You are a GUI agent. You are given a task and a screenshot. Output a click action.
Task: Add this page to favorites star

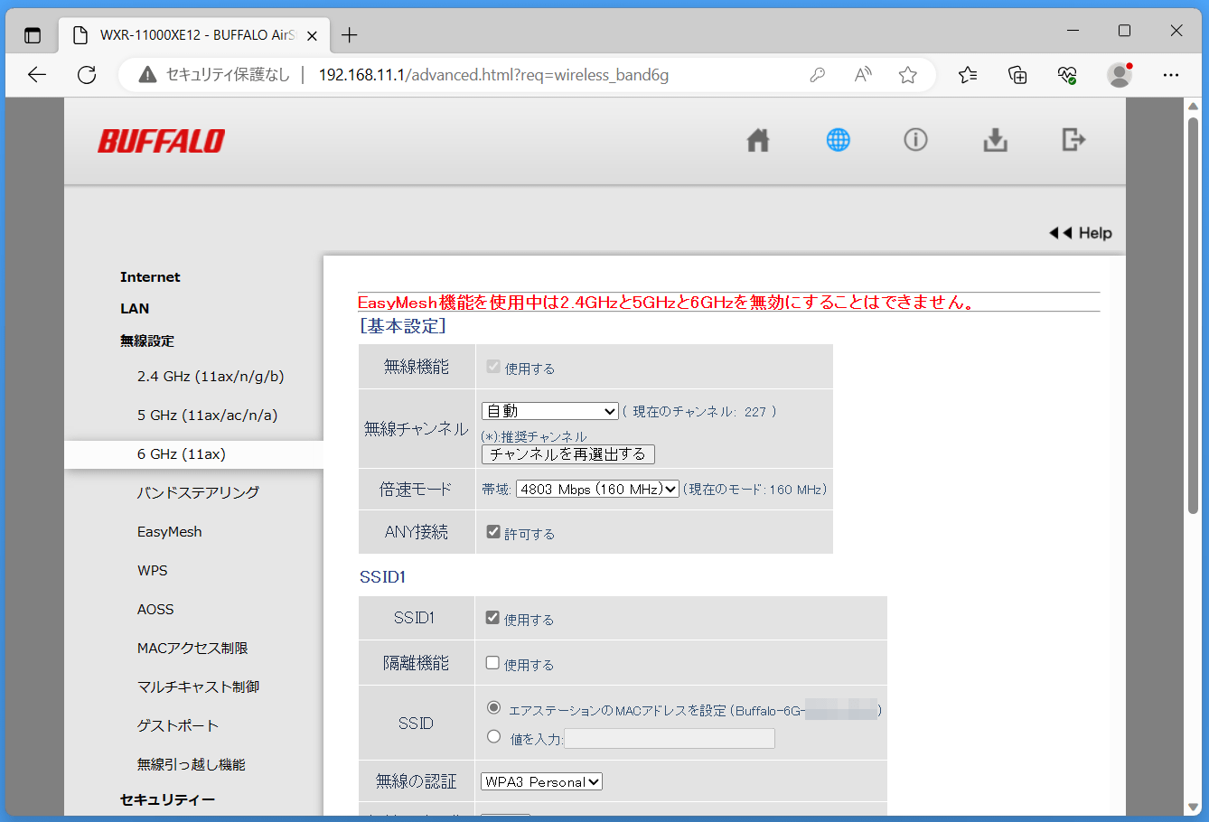[908, 75]
